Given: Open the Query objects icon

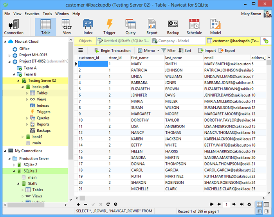Looking at the screenshot, I should pyautogui.click(x=130, y=27).
